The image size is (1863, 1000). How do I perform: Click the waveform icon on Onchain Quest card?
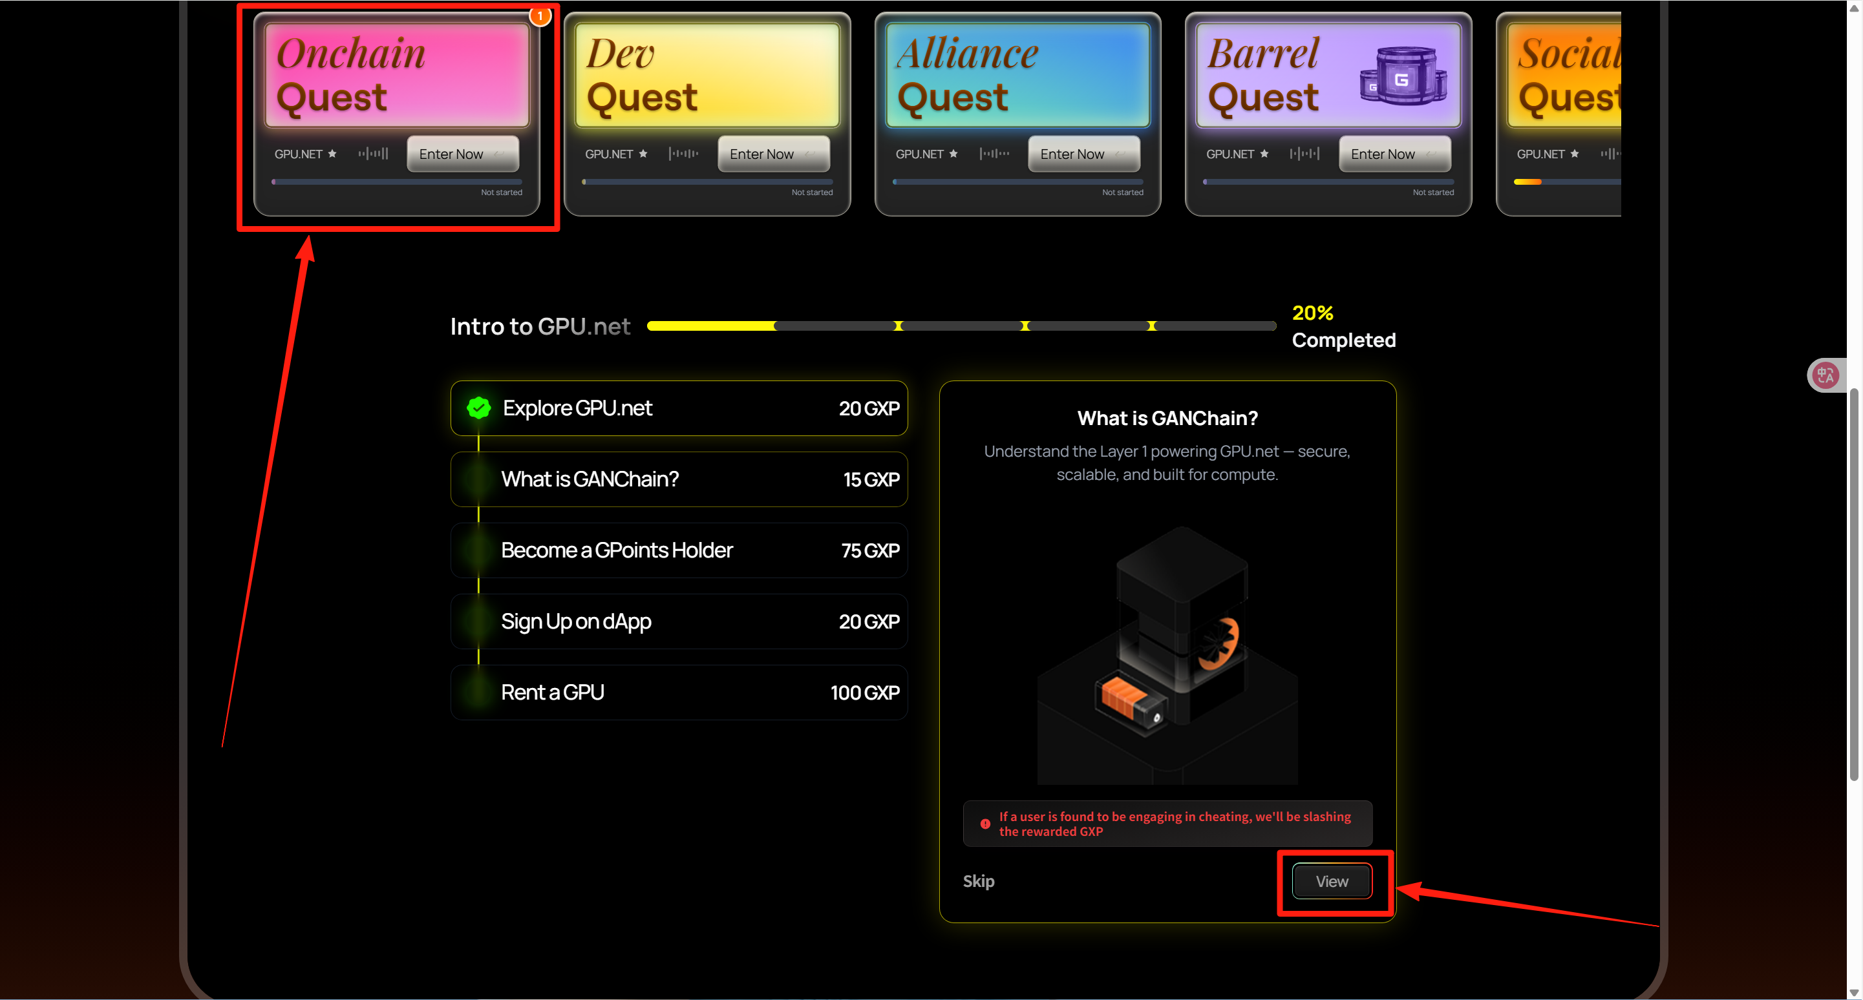pos(373,153)
